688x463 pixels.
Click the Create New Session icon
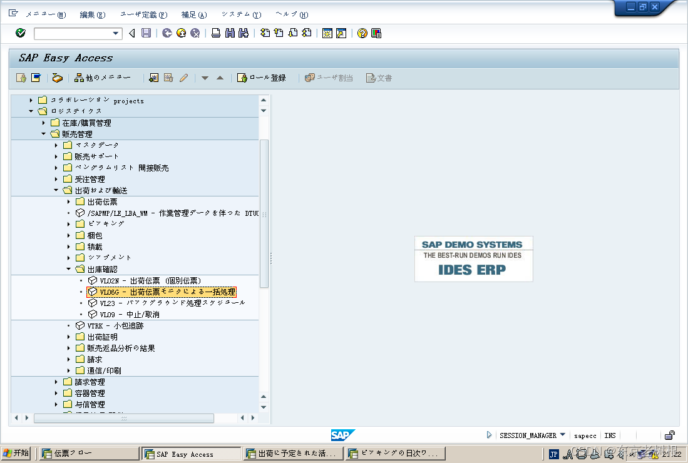327,33
